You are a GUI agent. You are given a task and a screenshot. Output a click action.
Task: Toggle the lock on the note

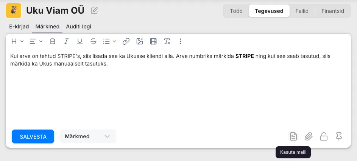pos(324,136)
